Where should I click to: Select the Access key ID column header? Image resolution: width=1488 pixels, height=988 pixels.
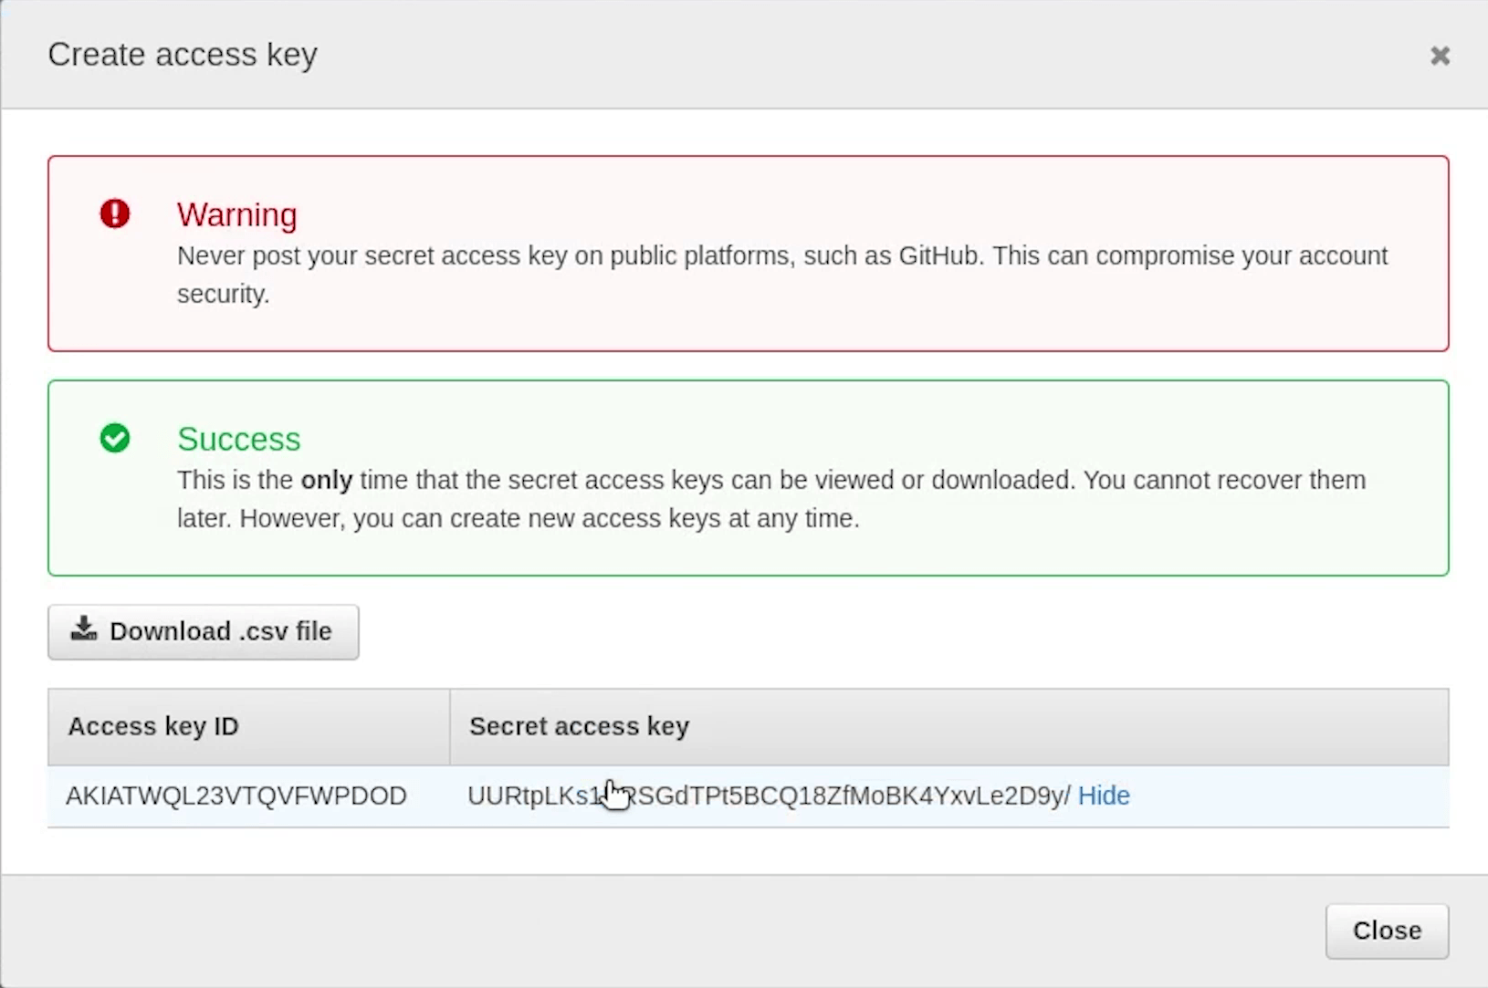pos(248,726)
